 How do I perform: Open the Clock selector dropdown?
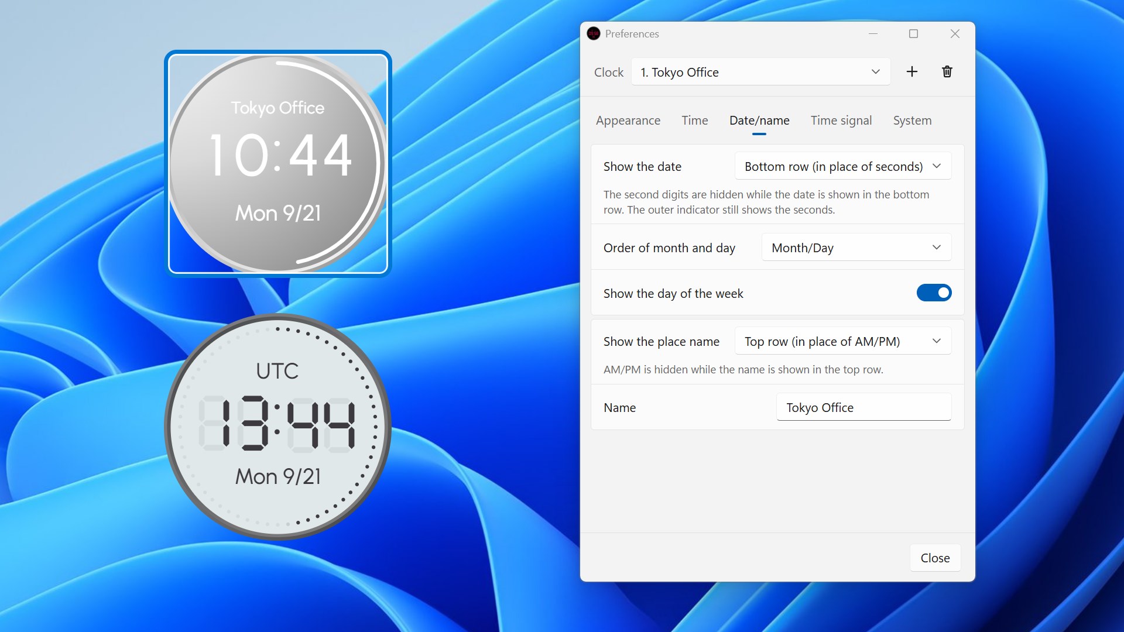pos(760,72)
